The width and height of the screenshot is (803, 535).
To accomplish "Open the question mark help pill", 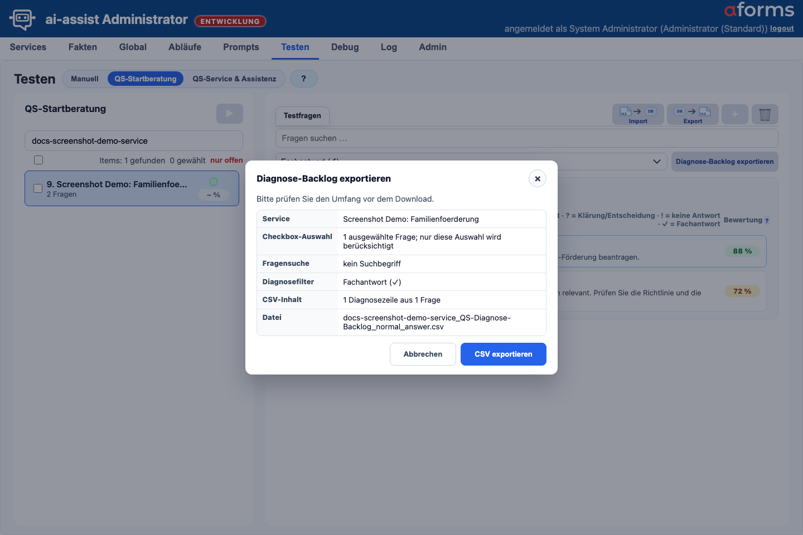I will 303,79.
